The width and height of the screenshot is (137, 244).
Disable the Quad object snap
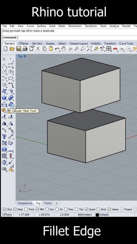87,209
